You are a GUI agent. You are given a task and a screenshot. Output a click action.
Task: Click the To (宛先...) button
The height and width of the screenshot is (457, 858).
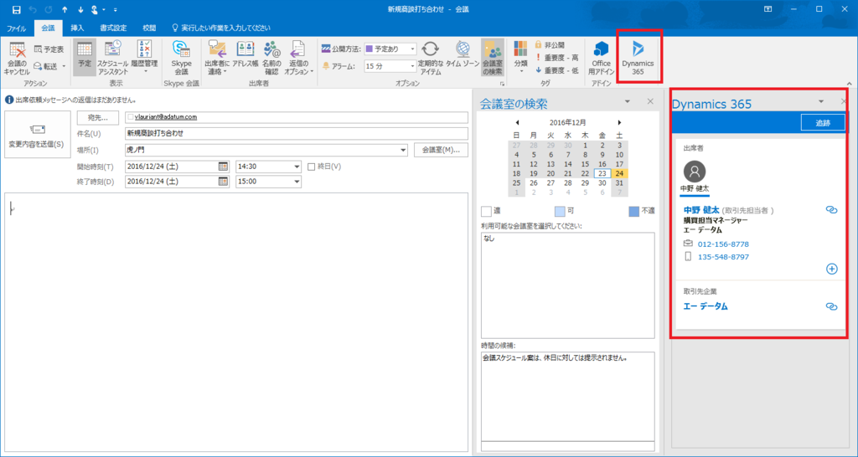pyautogui.click(x=98, y=117)
